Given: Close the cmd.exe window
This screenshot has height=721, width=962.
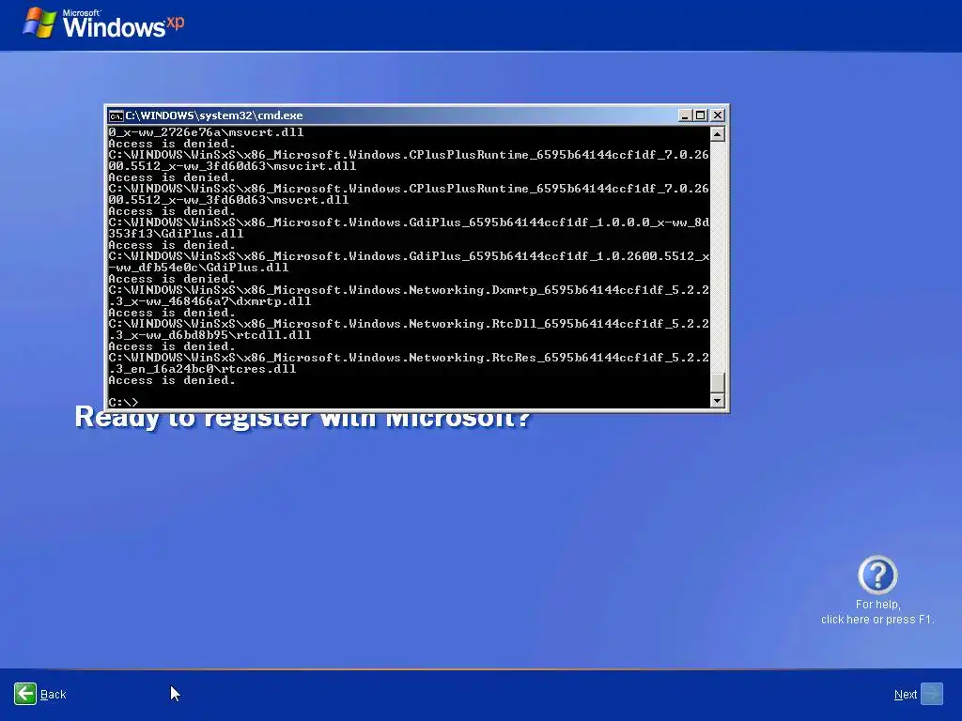Looking at the screenshot, I should click(718, 115).
